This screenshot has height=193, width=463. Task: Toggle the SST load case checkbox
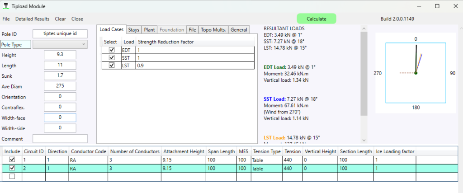[x=111, y=58]
